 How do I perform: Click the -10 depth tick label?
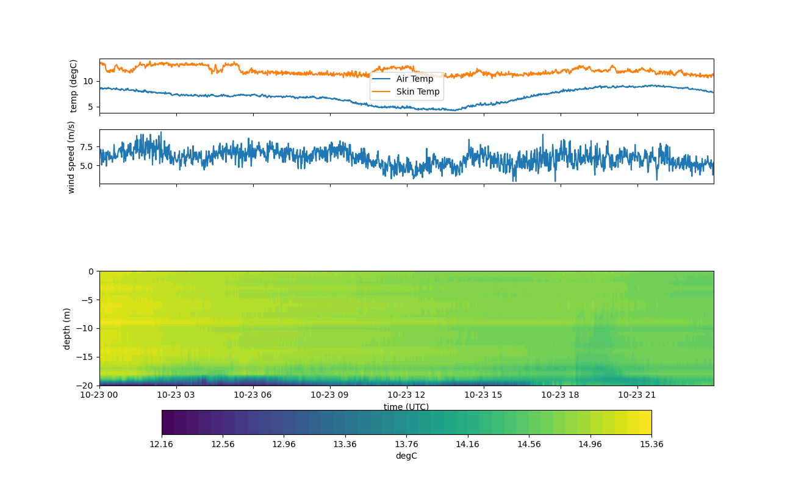click(x=86, y=328)
